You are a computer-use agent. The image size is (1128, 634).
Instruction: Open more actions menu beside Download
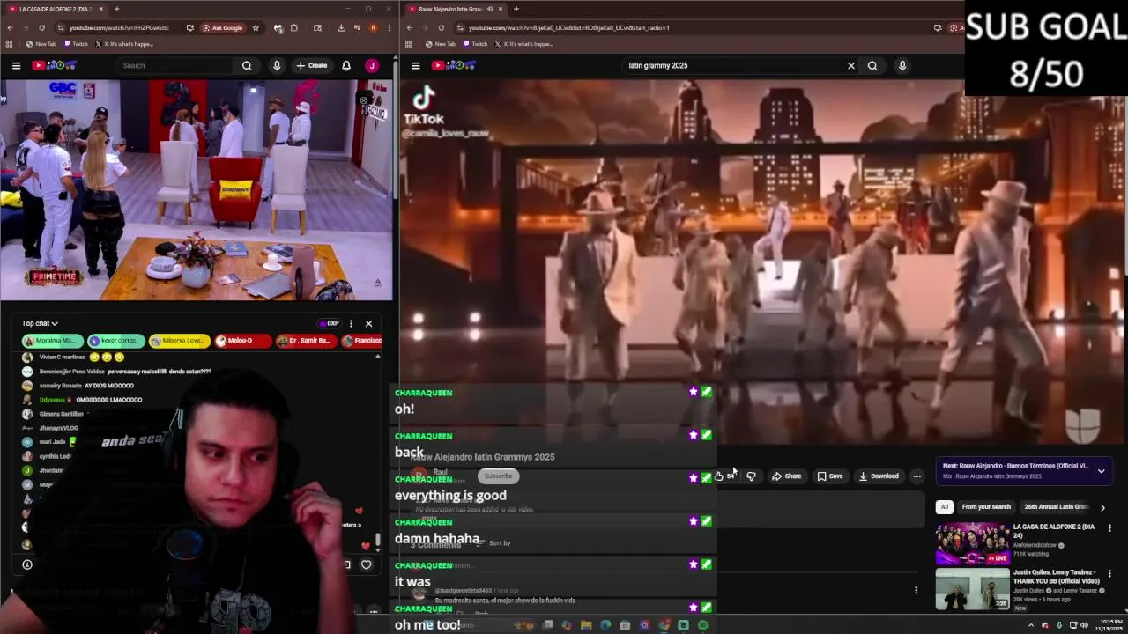tap(916, 476)
